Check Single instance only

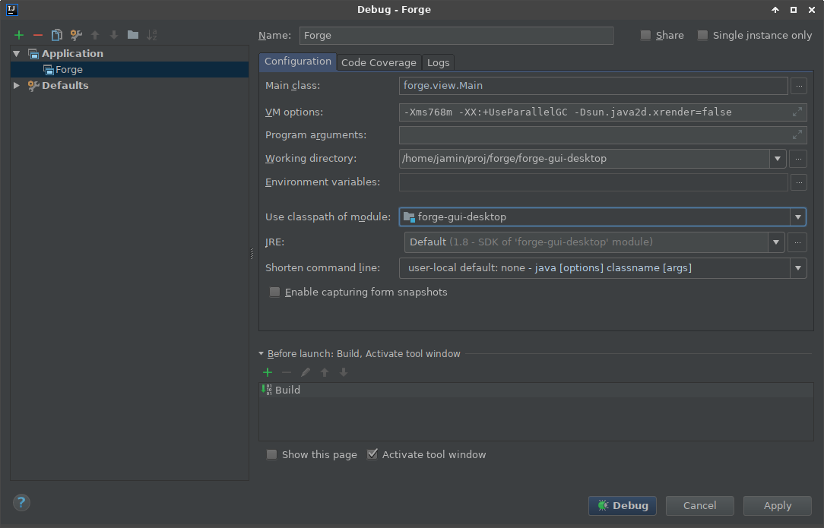(702, 35)
